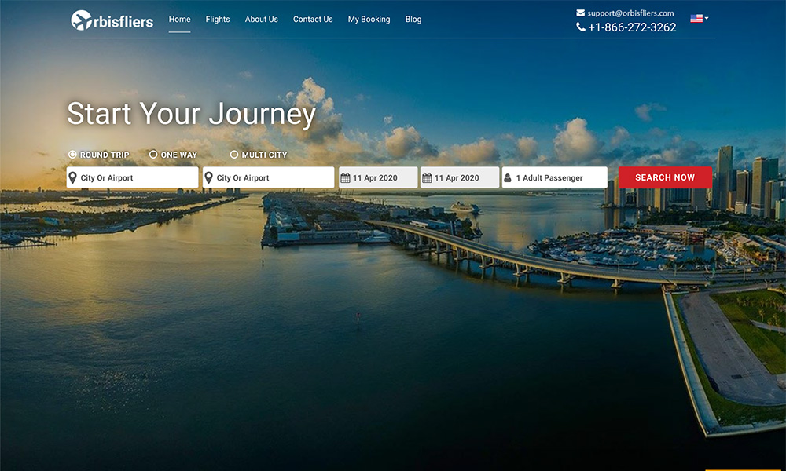This screenshot has height=471, width=786.
Task: Click the envelope icon beside support email
Action: pos(580,13)
